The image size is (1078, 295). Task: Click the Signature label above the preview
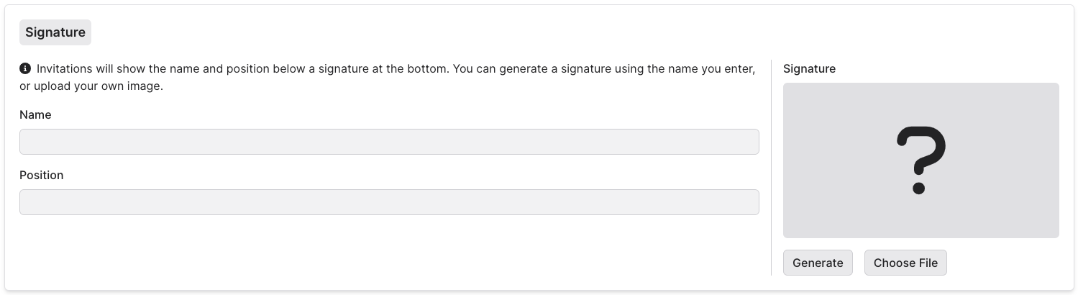coord(809,69)
